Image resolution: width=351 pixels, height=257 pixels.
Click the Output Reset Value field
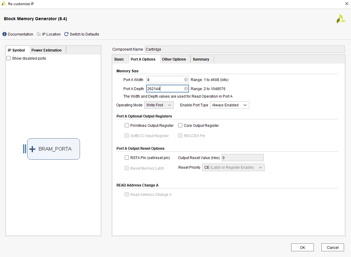pos(242,158)
